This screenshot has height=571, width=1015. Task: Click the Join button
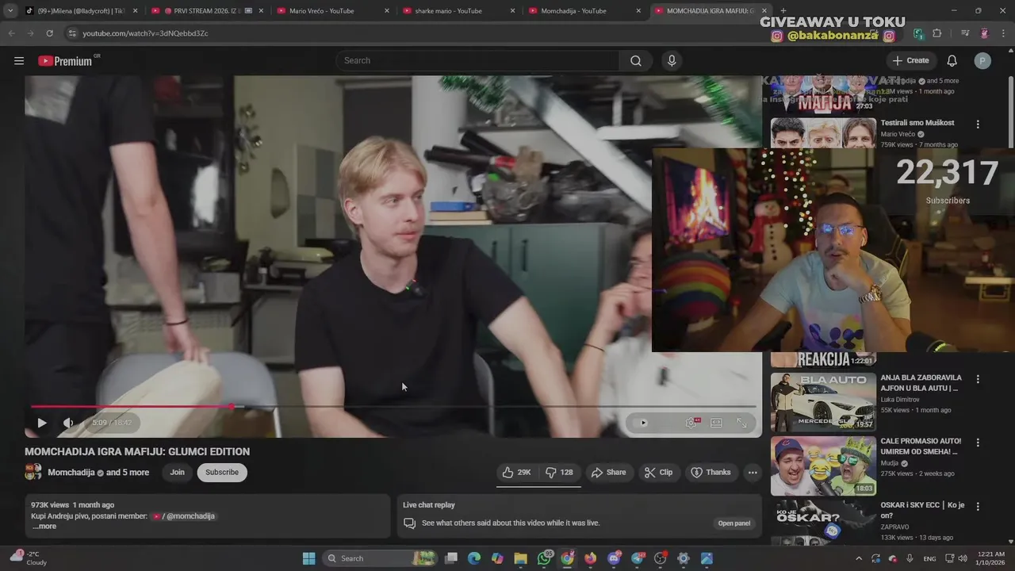(177, 472)
